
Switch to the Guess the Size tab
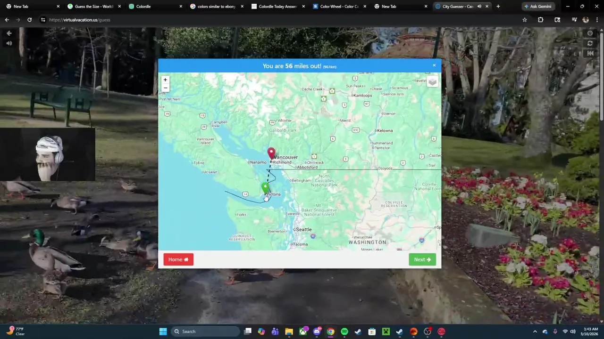click(93, 7)
